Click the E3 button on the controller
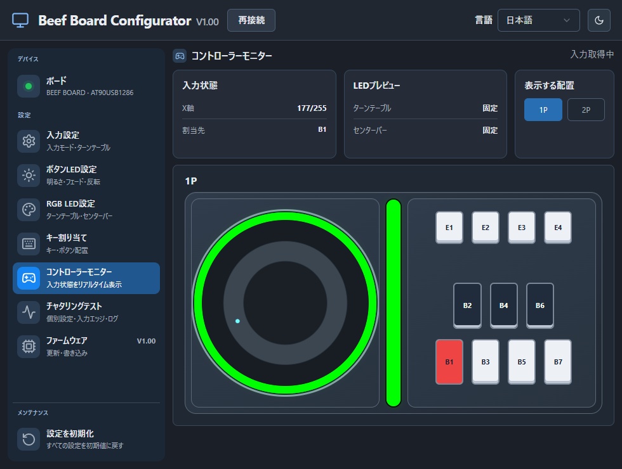Image resolution: width=622 pixels, height=469 pixels. click(x=522, y=228)
